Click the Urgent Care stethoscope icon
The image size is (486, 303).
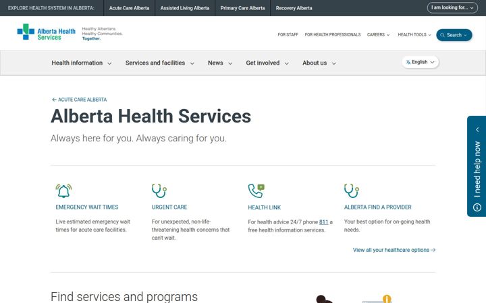(x=159, y=191)
